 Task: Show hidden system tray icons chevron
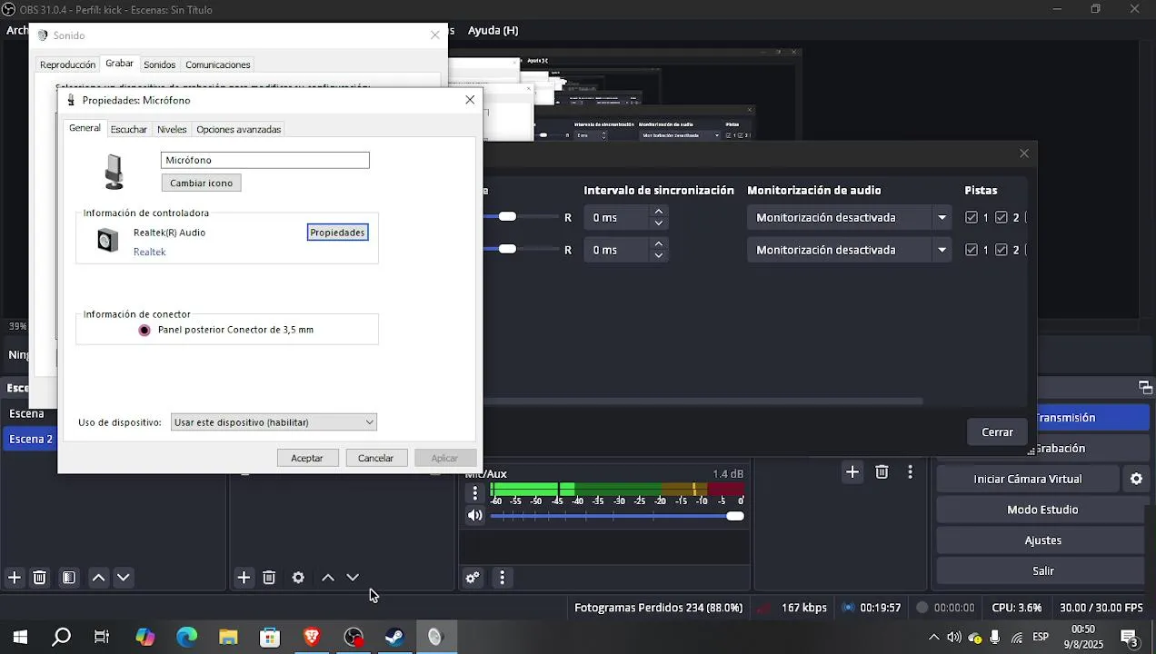pyautogui.click(x=933, y=638)
